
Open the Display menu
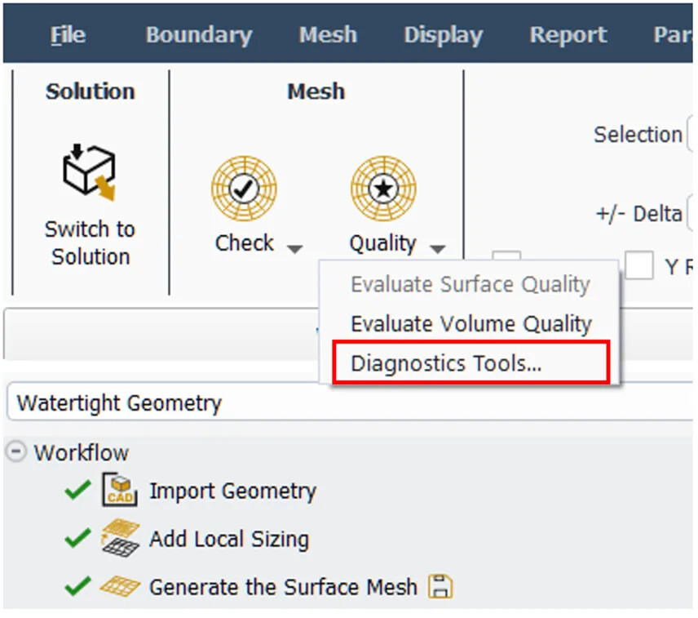pos(443,35)
